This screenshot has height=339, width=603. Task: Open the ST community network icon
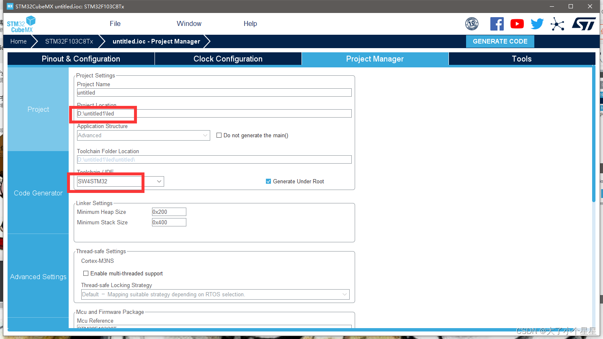tap(557, 24)
